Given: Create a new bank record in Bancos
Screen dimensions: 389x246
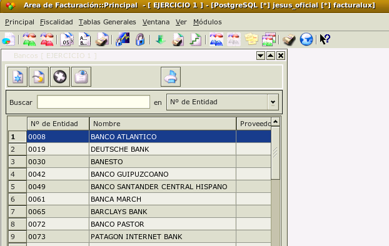Looking at the screenshot, I should (18, 77).
